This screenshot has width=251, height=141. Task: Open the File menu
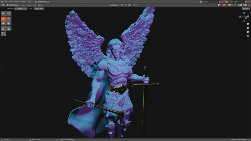6,2
